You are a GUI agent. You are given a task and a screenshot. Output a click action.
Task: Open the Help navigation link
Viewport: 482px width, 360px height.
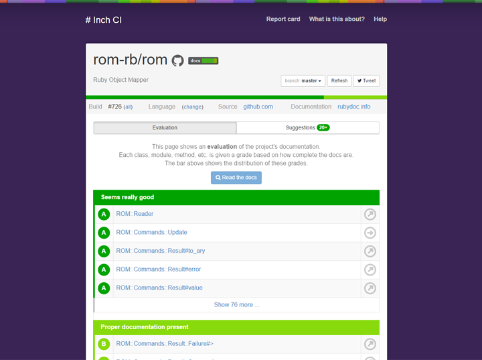[380, 19]
